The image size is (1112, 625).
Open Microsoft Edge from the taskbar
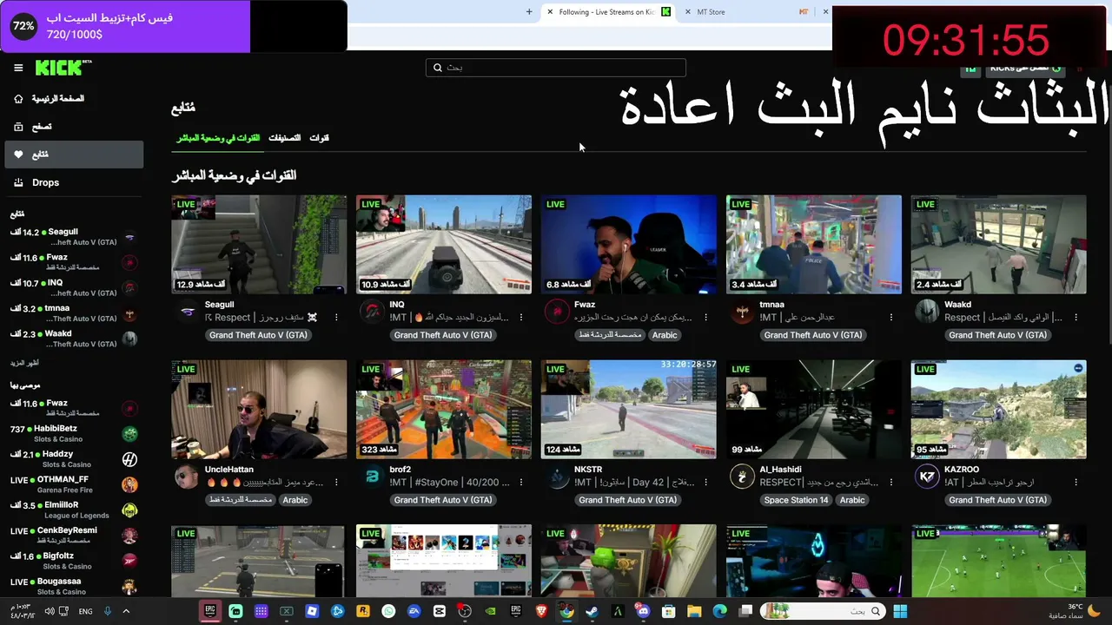[x=719, y=611]
